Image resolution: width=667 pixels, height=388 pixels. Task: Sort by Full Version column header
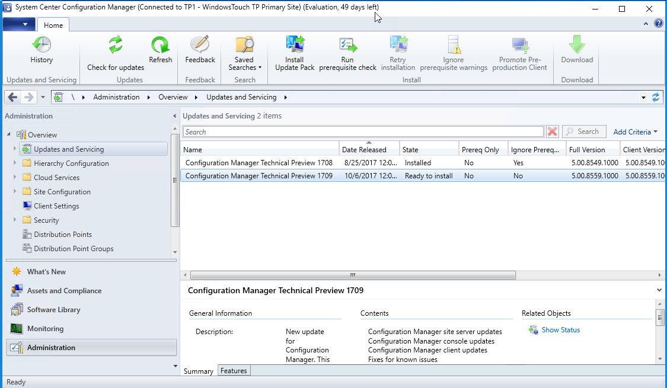pos(592,150)
